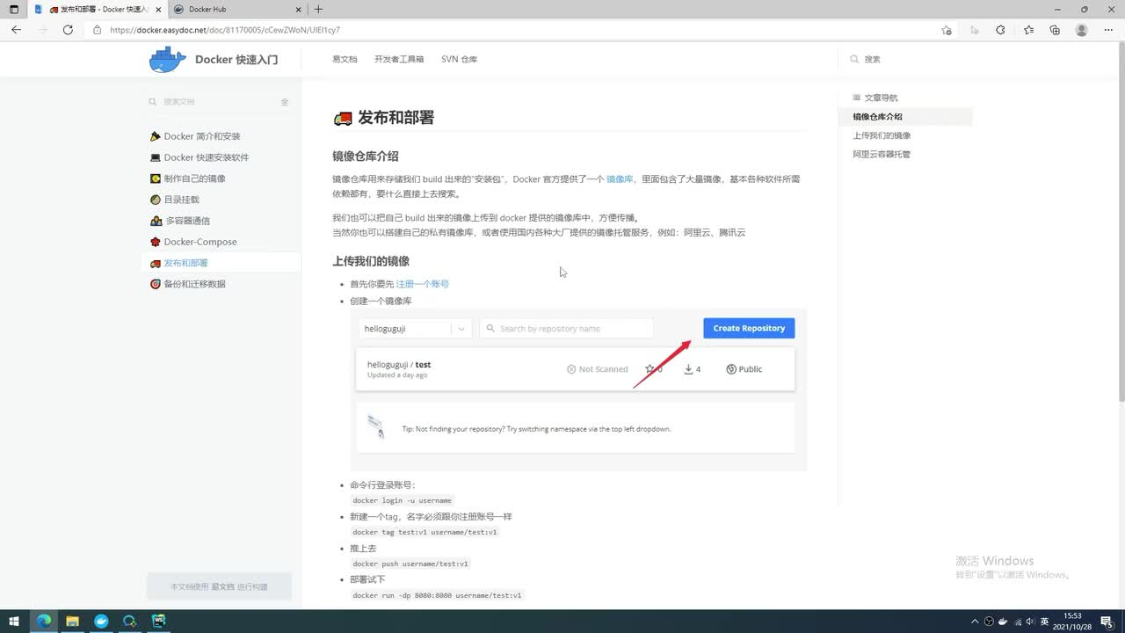Open File Explorer from taskbar
The width and height of the screenshot is (1125, 633).
72,621
